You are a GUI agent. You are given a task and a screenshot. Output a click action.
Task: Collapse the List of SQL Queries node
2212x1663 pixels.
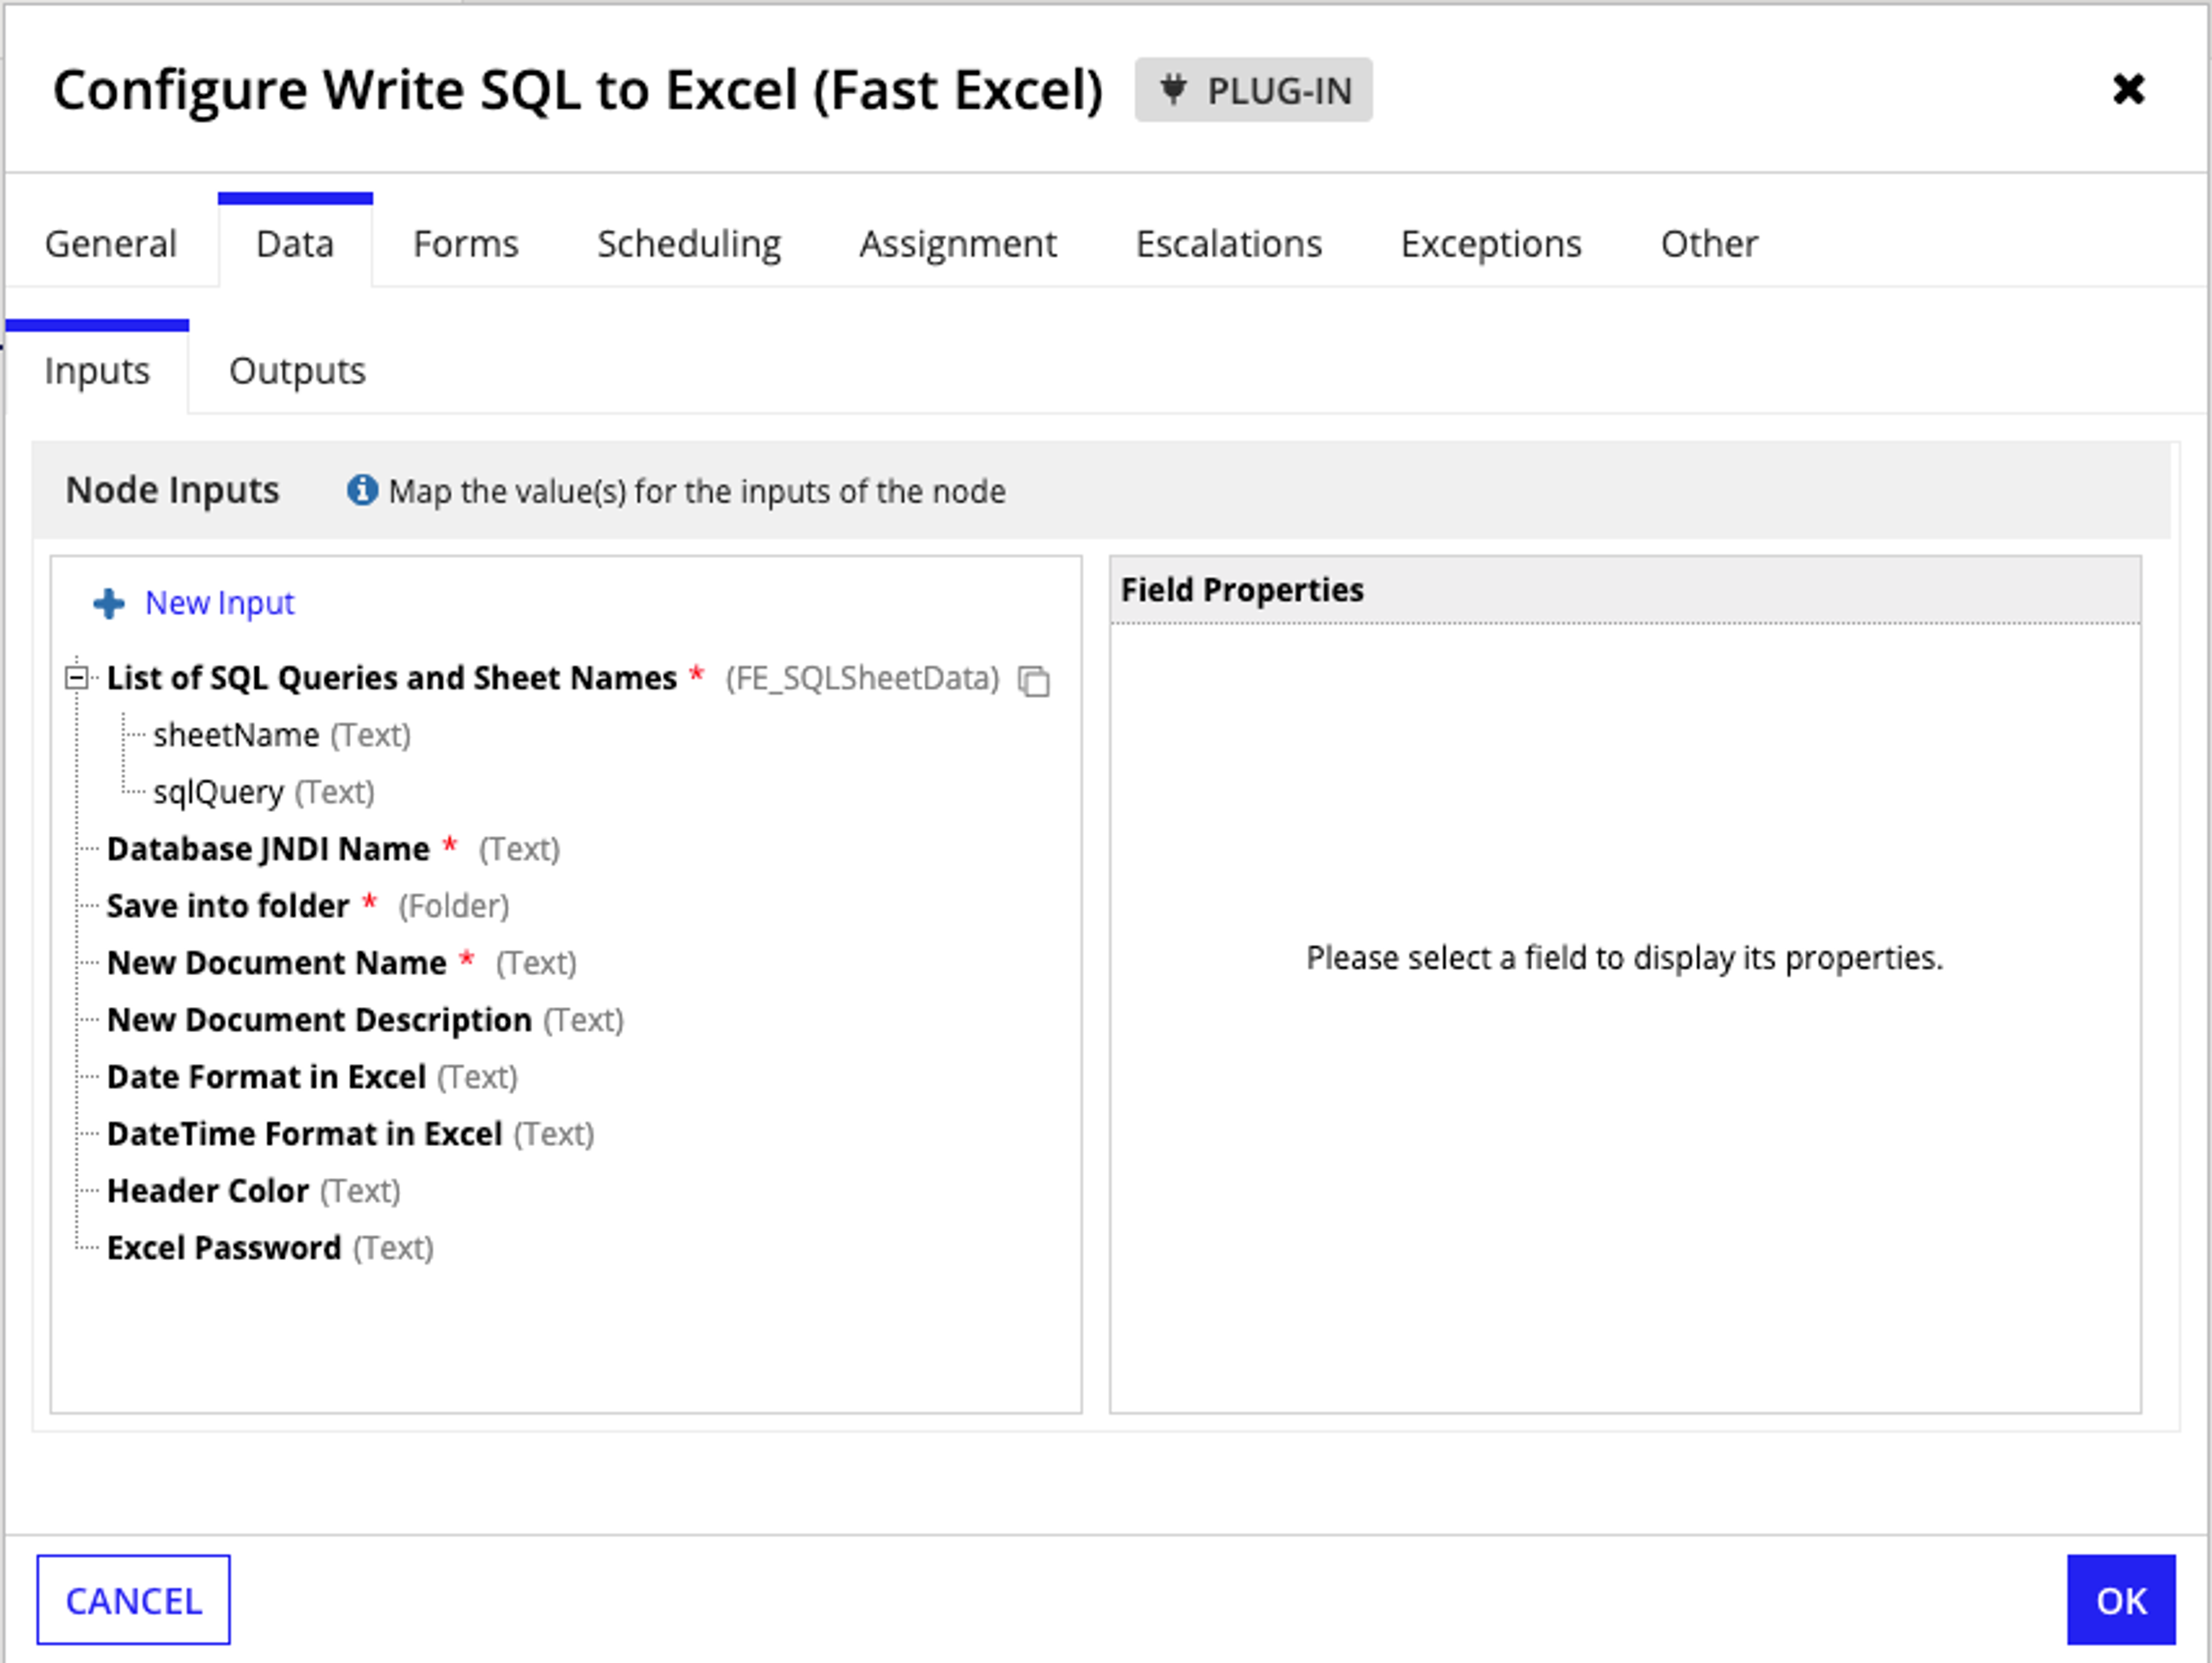point(76,678)
